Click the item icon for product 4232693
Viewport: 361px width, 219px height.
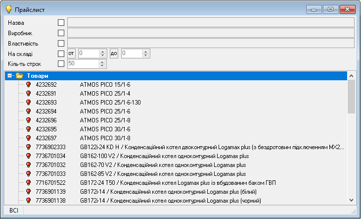[29, 103]
